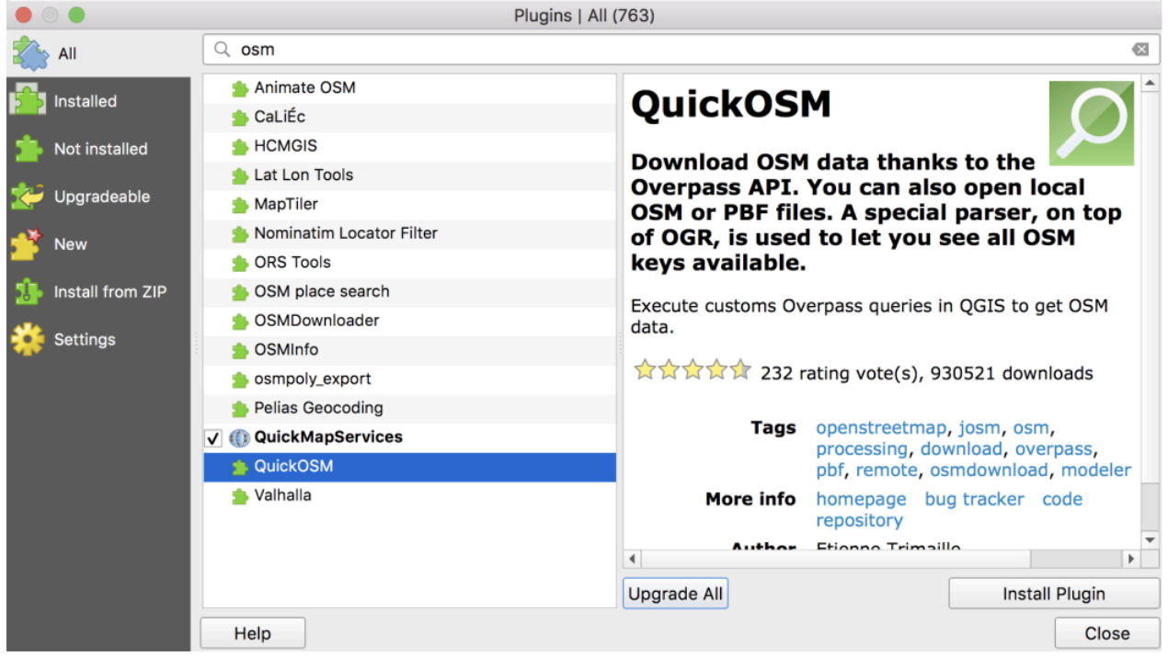Click the New plugins star icon
The width and height of the screenshot is (1168, 656).
pyautogui.click(x=28, y=243)
